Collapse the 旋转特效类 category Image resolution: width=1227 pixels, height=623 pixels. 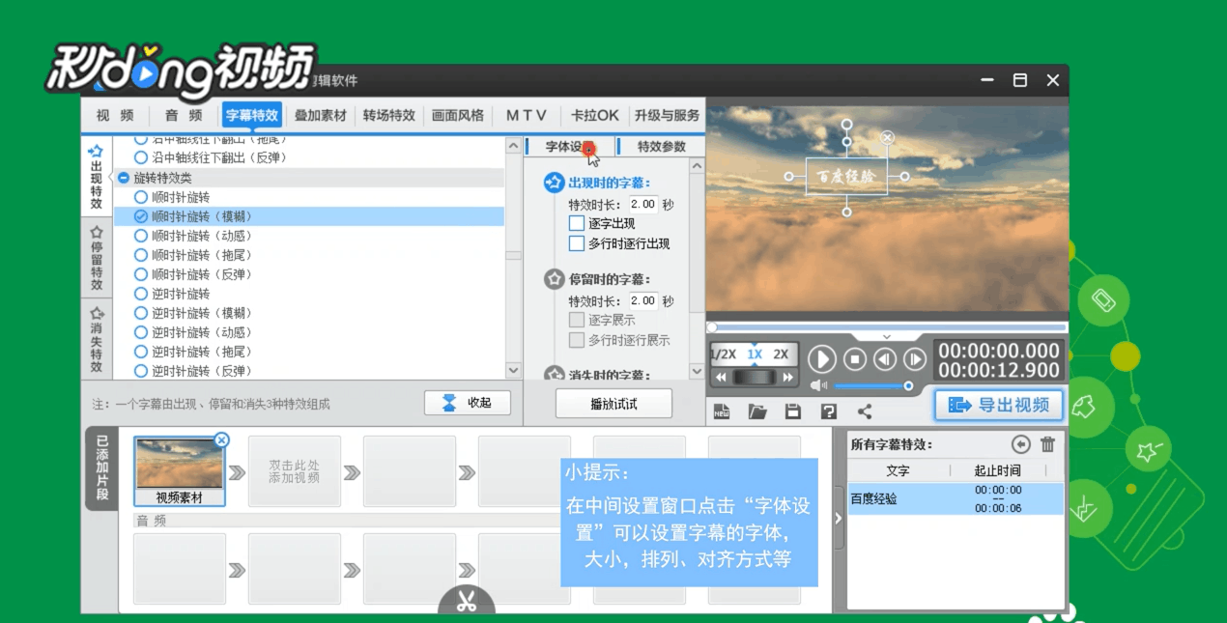click(x=124, y=178)
